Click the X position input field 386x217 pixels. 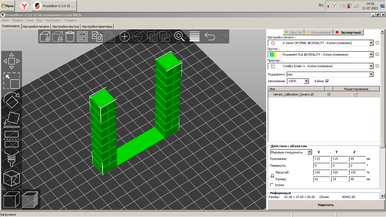point(322,159)
